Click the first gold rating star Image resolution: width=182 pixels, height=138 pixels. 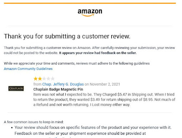(35, 79)
